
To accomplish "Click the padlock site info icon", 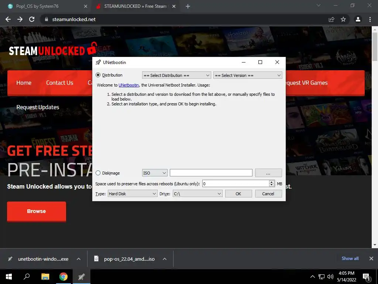I will click(x=47, y=19).
